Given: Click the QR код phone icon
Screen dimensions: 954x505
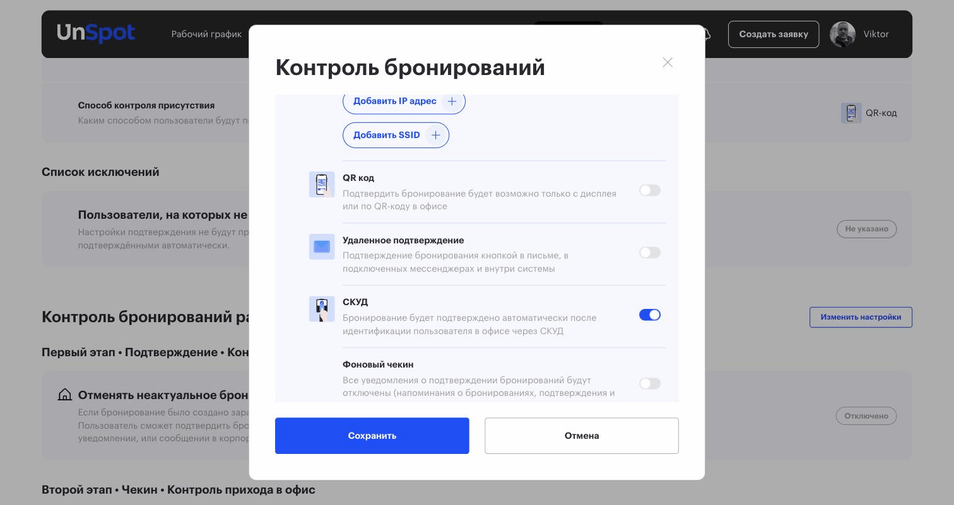Looking at the screenshot, I should (322, 185).
